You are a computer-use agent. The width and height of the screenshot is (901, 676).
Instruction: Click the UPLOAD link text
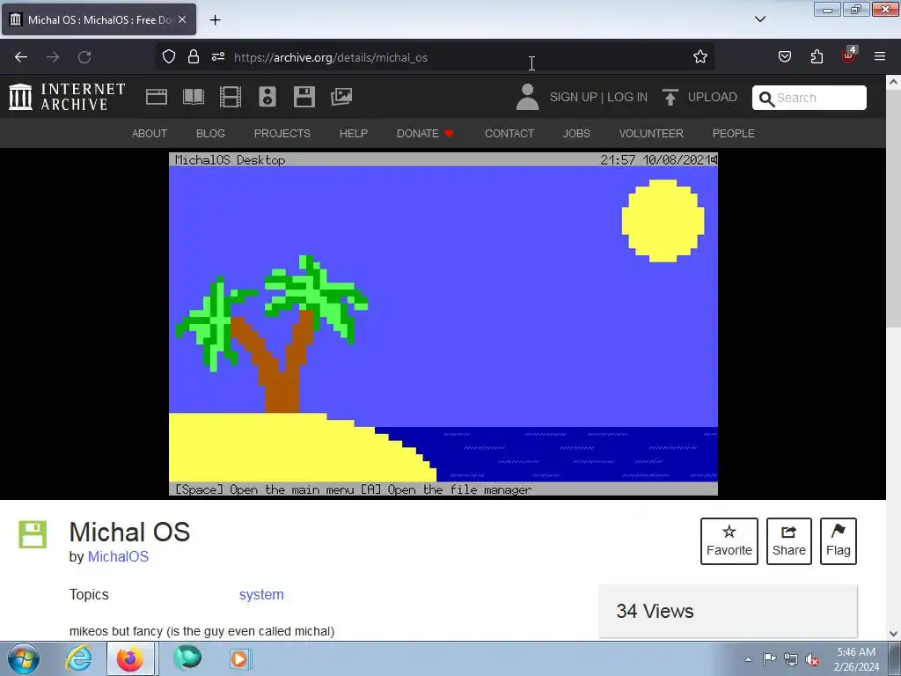tap(713, 97)
